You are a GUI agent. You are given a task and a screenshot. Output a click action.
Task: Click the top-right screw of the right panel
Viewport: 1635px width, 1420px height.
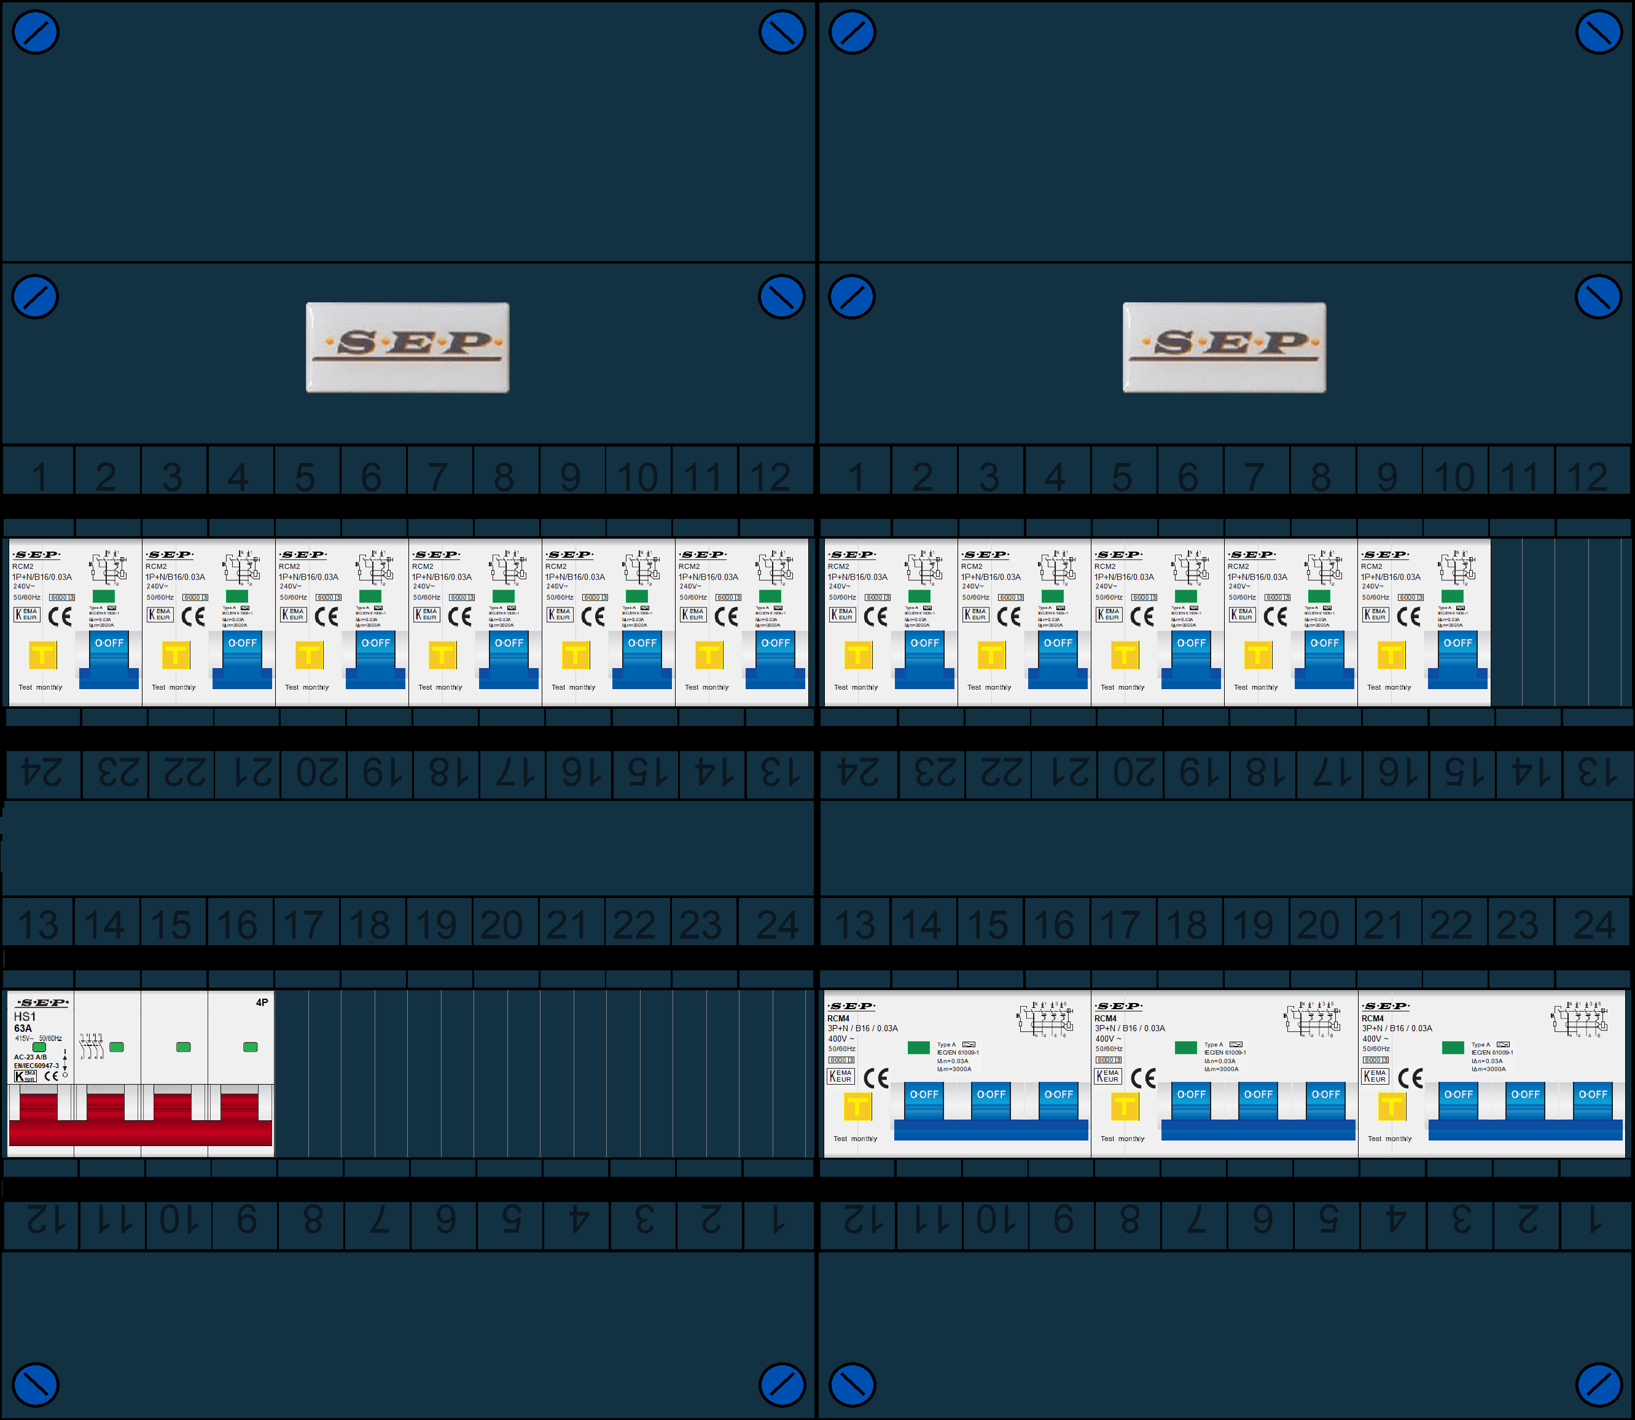click(1599, 33)
